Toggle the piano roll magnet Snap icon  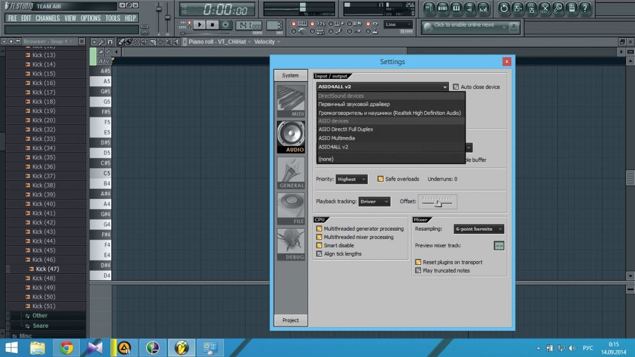coord(110,42)
